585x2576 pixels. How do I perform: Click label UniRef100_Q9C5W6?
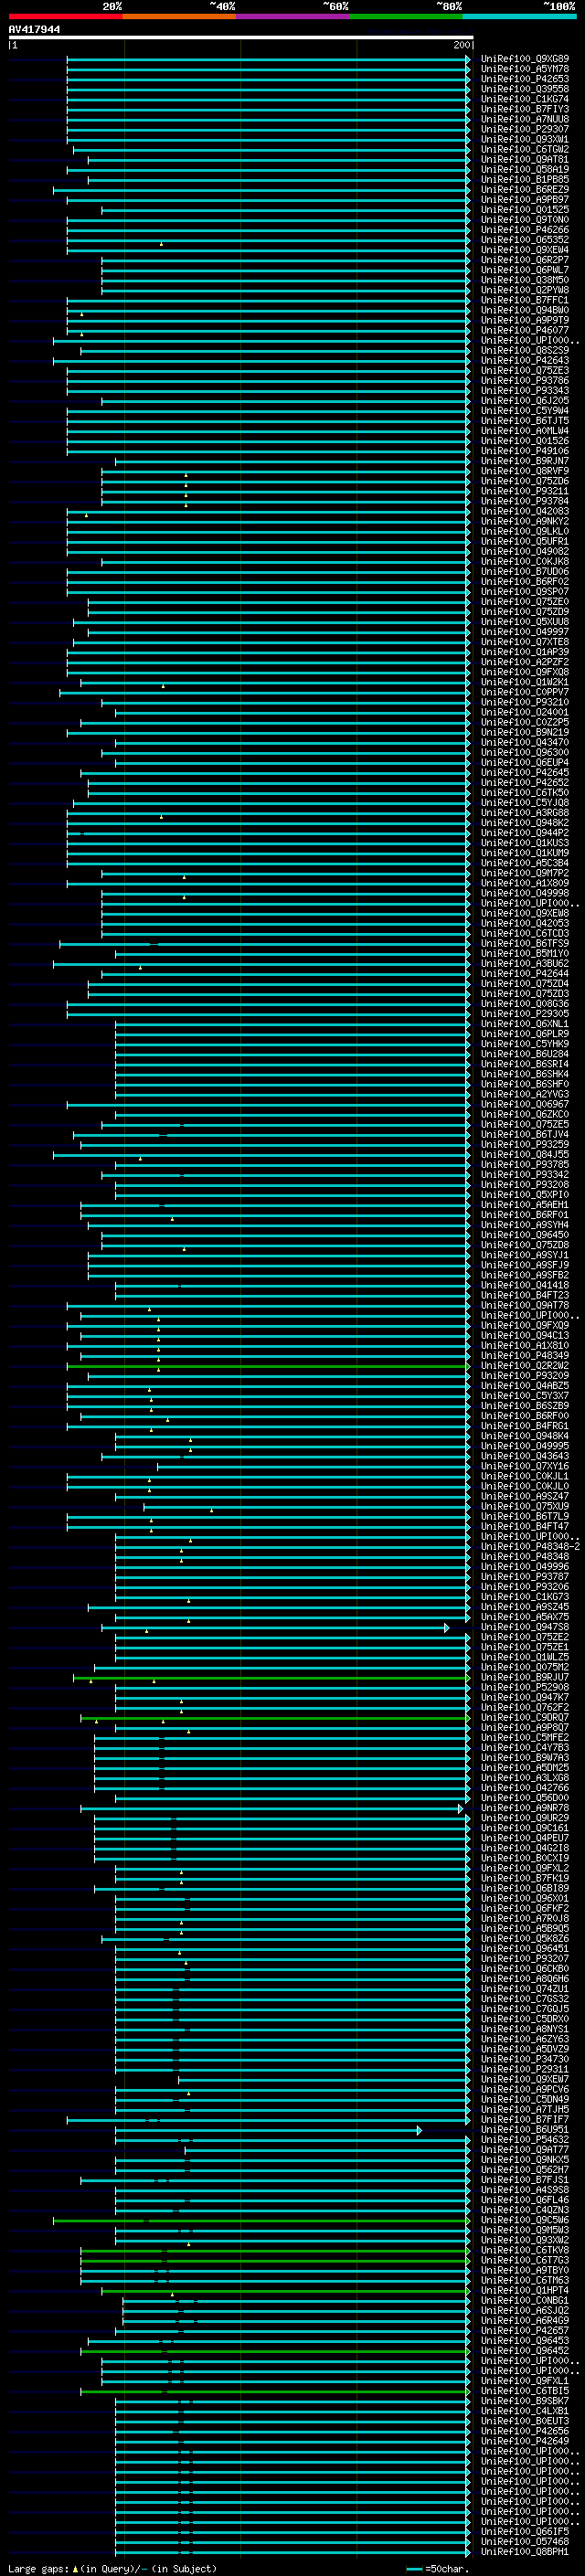point(525,2220)
